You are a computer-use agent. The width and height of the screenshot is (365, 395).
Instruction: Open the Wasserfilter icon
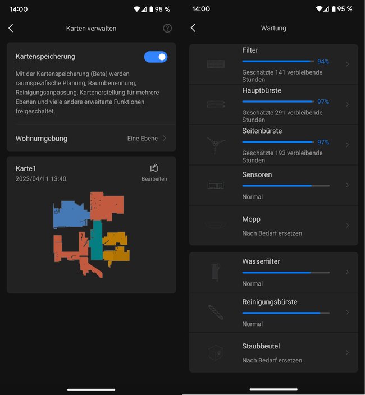click(216, 272)
